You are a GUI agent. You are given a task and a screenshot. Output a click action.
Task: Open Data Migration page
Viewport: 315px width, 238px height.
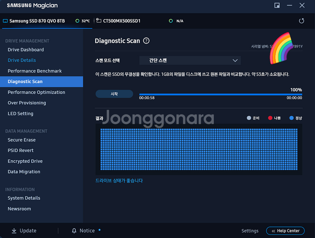point(24,172)
